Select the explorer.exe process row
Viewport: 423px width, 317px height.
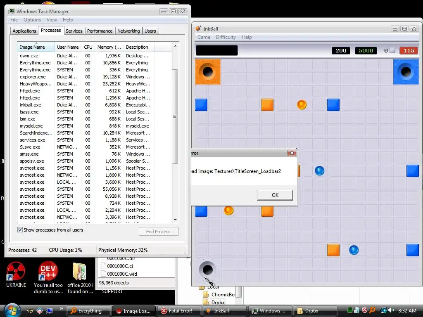coord(95,77)
